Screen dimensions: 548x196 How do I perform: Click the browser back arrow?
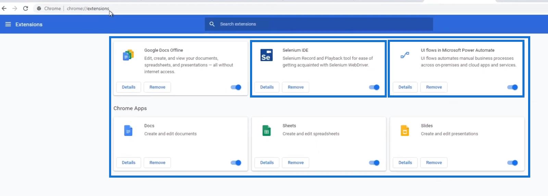click(4, 9)
